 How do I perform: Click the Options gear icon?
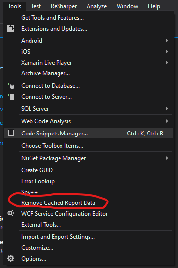pyautogui.click(x=11, y=258)
